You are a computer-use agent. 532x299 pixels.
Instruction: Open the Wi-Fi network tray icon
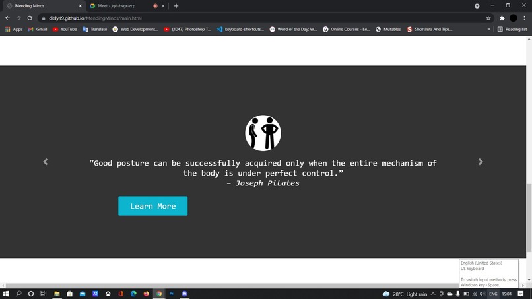coord(475,294)
